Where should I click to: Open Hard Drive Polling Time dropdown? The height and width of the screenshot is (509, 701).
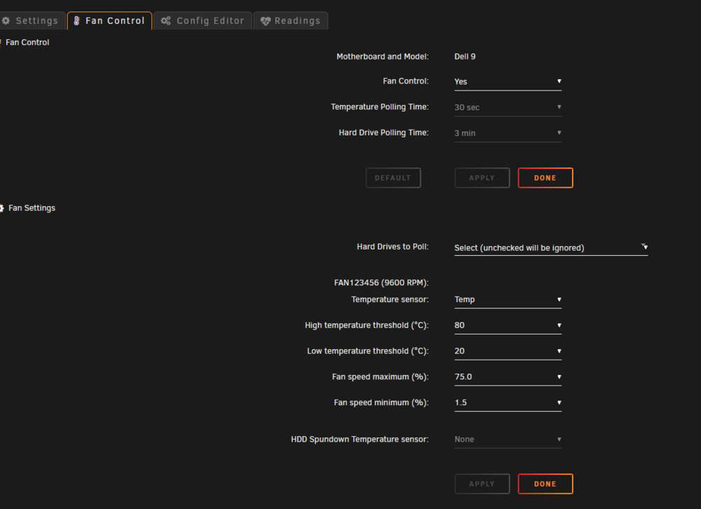click(x=508, y=133)
